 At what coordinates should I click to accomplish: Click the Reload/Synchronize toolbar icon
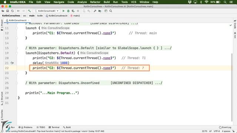[12, 11]
